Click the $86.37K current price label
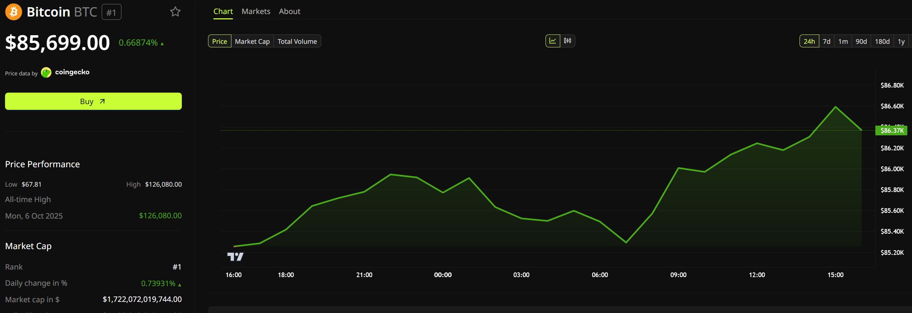 tap(892, 130)
